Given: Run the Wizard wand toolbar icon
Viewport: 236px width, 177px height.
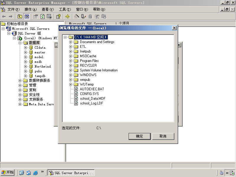Looking at the screenshot, I should [x=76, y=17].
